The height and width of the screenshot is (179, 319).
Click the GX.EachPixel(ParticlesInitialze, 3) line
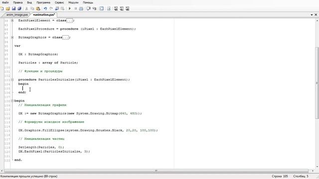(x=54, y=151)
